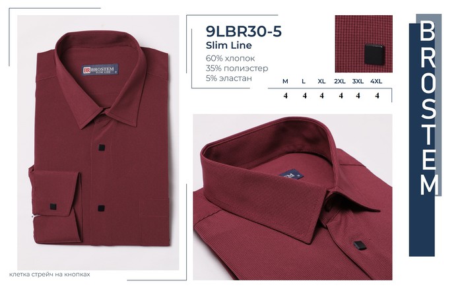Screen dimensions: 462x287
Task: Select size L column header
Action: point(304,81)
